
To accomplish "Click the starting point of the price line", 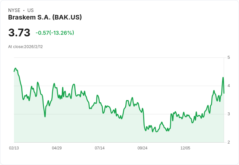I will [14, 71].
